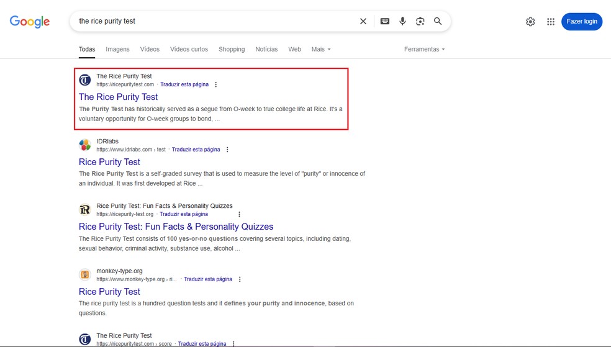Open the Fun Facts & Personality Quizzes result

(176, 227)
